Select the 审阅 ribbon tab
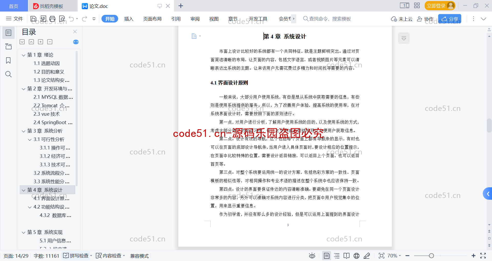This screenshot has width=492, height=261. coord(195,19)
